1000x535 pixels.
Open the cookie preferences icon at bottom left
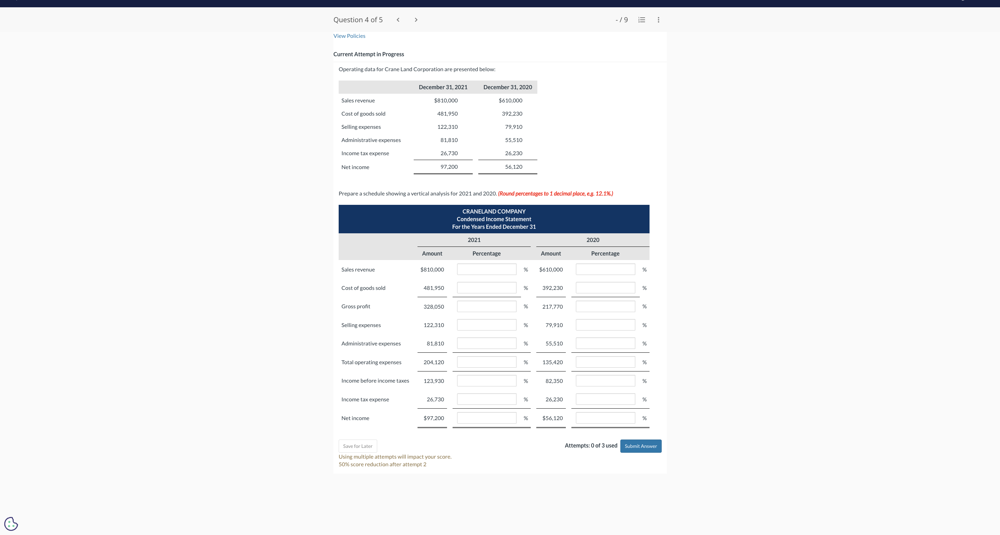pos(11,524)
